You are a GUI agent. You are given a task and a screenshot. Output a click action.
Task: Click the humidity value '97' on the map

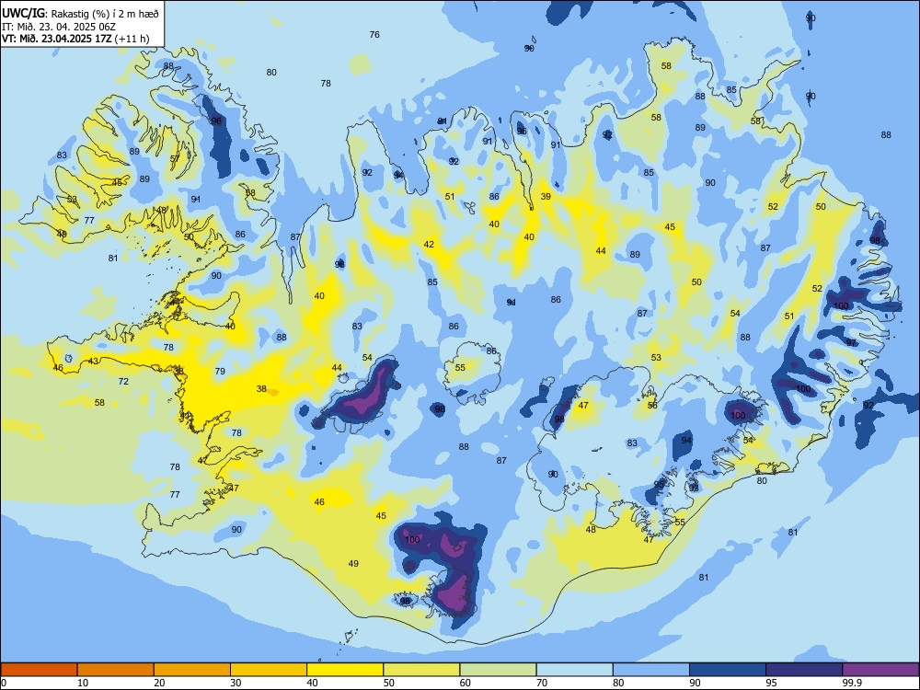[x=851, y=342]
